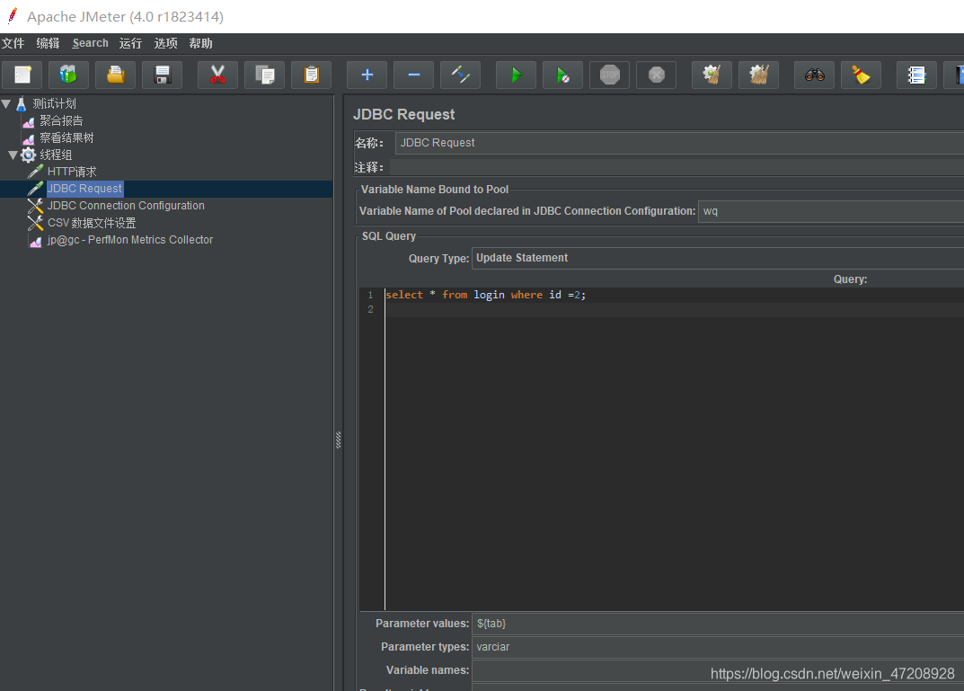Image resolution: width=964 pixels, height=691 pixels.
Task: Click Start no pauses icon
Action: (x=562, y=75)
